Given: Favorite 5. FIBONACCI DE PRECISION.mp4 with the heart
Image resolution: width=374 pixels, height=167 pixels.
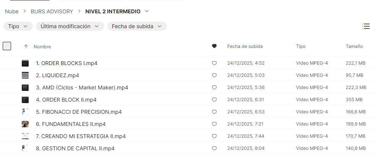Looking at the screenshot, I should click(x=214, y=112).
